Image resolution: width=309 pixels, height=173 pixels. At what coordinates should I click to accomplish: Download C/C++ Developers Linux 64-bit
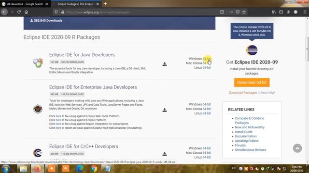click(x=207, y=157)
